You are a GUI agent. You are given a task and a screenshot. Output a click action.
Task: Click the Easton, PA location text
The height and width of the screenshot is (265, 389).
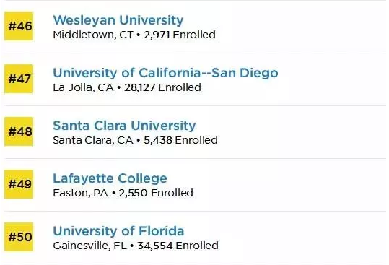(80, 193)
